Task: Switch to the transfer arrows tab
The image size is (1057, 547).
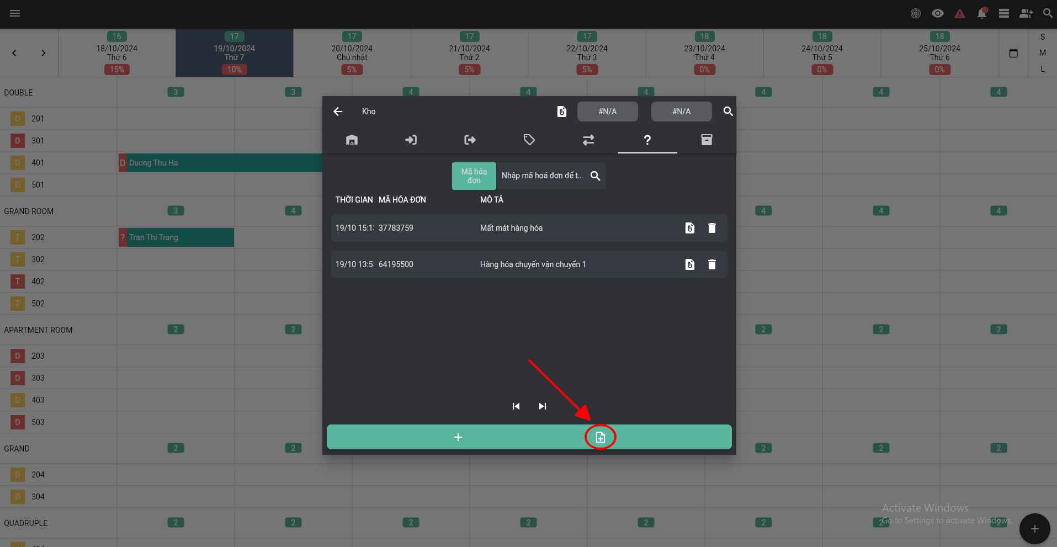Action: [x=588, y=140]
